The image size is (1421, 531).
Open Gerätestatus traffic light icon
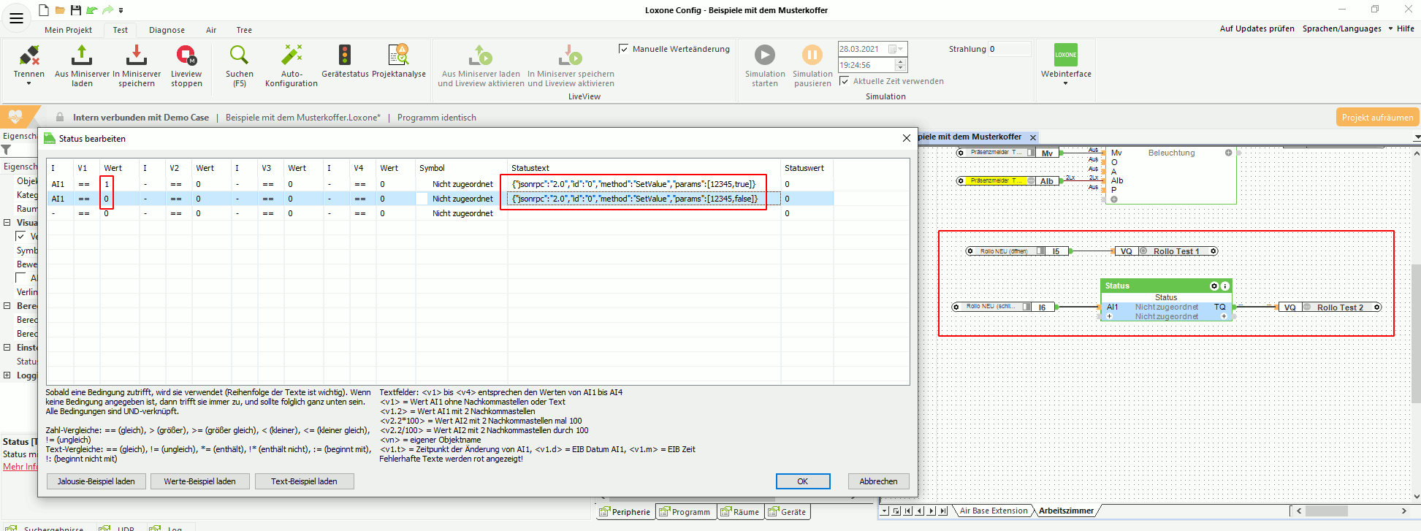coord(345,55)
